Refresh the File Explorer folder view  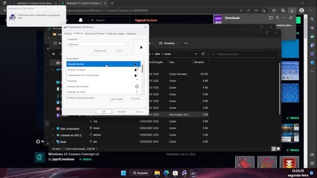[203, 54]
